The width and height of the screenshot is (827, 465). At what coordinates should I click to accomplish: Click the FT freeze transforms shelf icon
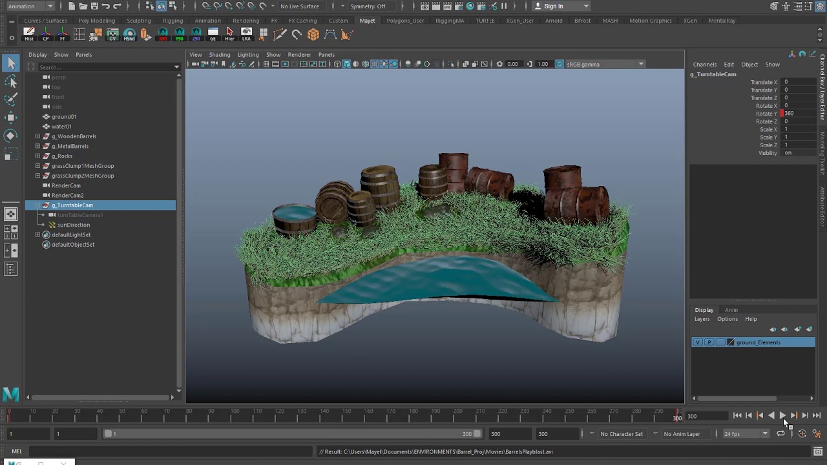click(63, 34)
